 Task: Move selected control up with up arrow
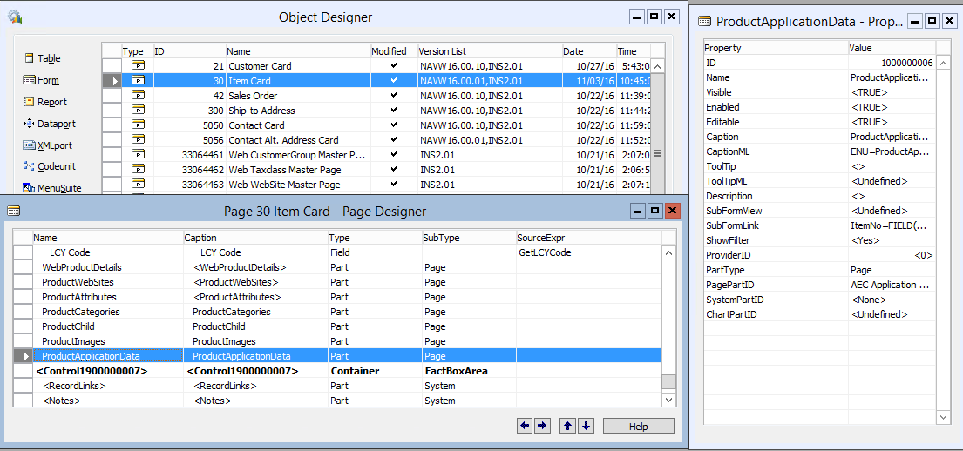[567, 426]
